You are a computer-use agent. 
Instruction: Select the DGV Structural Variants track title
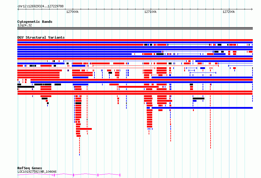click(x=41, y=37)
